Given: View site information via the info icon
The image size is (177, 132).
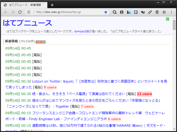Looking at the screenshot, I should 29,12.
